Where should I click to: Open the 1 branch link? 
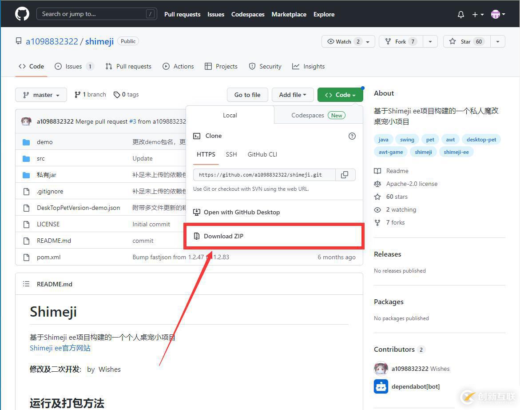coord(90,95)
